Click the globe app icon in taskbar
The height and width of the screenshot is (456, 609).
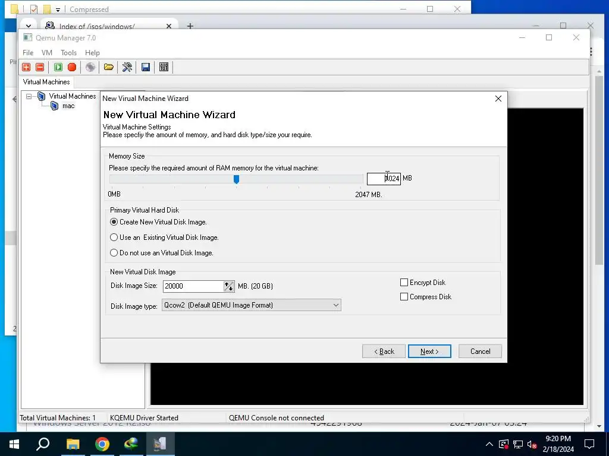coord(131,444)
